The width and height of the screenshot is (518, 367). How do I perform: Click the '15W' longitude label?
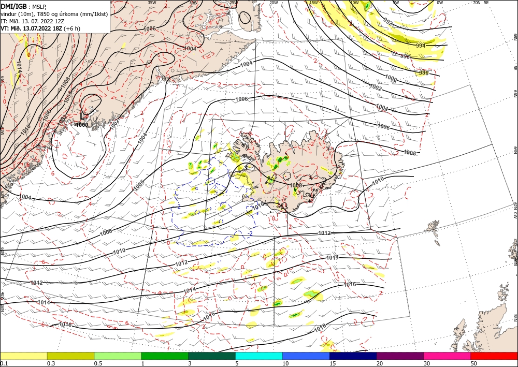pyautogui.click(x=313, y=3)
